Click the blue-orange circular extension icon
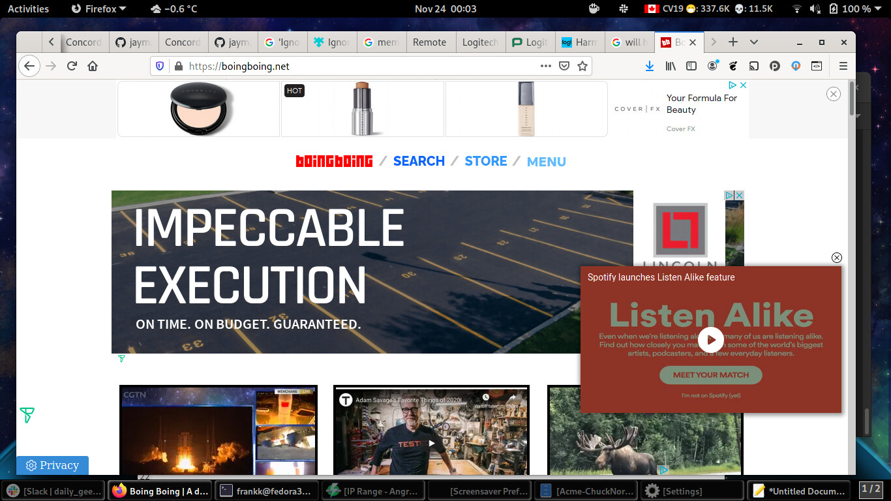The width and height of the screenshot is (891, 501). [x=796, y=66]
